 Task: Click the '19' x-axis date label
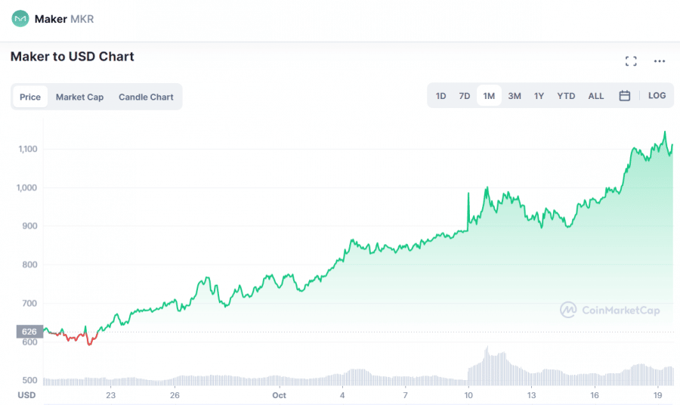658,395
